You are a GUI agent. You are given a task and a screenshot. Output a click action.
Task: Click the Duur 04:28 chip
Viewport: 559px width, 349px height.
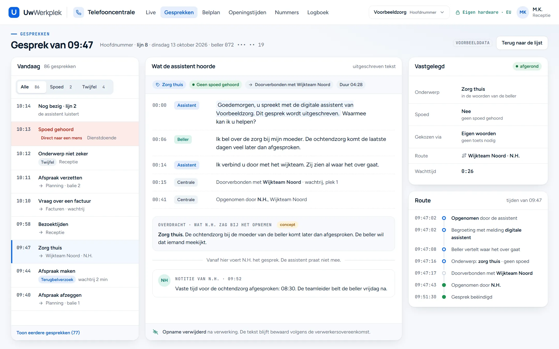click(x=351, y=85)
